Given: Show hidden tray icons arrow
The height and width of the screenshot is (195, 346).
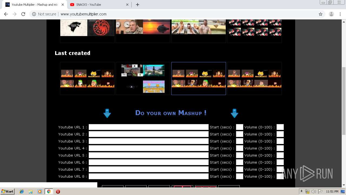Looking at the screenshot, I should point(301,191).
